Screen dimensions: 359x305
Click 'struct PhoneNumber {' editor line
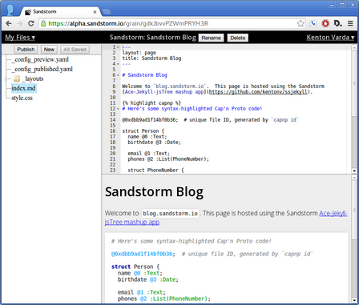(x=155, y=171)
